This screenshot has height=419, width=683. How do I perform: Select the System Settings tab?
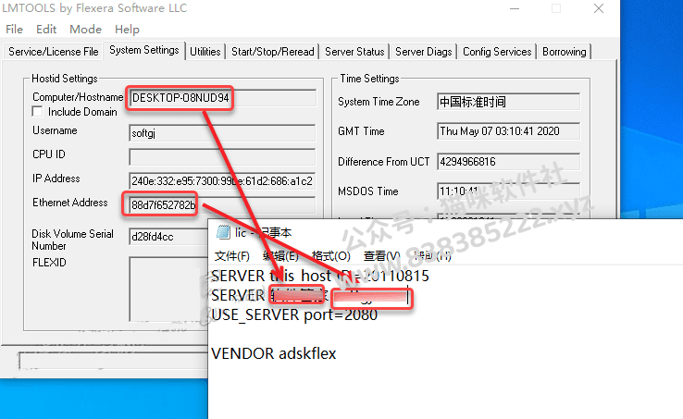[x=144, y=50]
